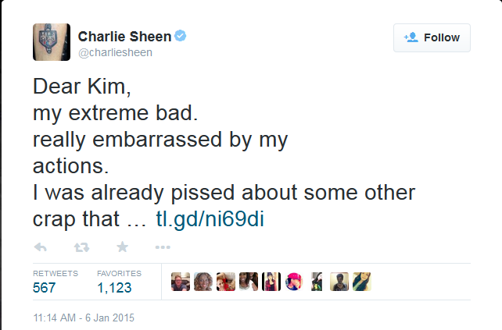
Task: Click the last avatar in the favoriters row
Action: click(361, 282)
